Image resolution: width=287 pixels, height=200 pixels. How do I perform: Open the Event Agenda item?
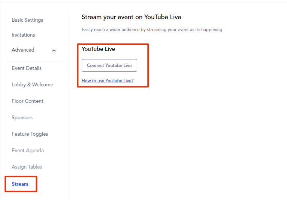click(28, 150)
